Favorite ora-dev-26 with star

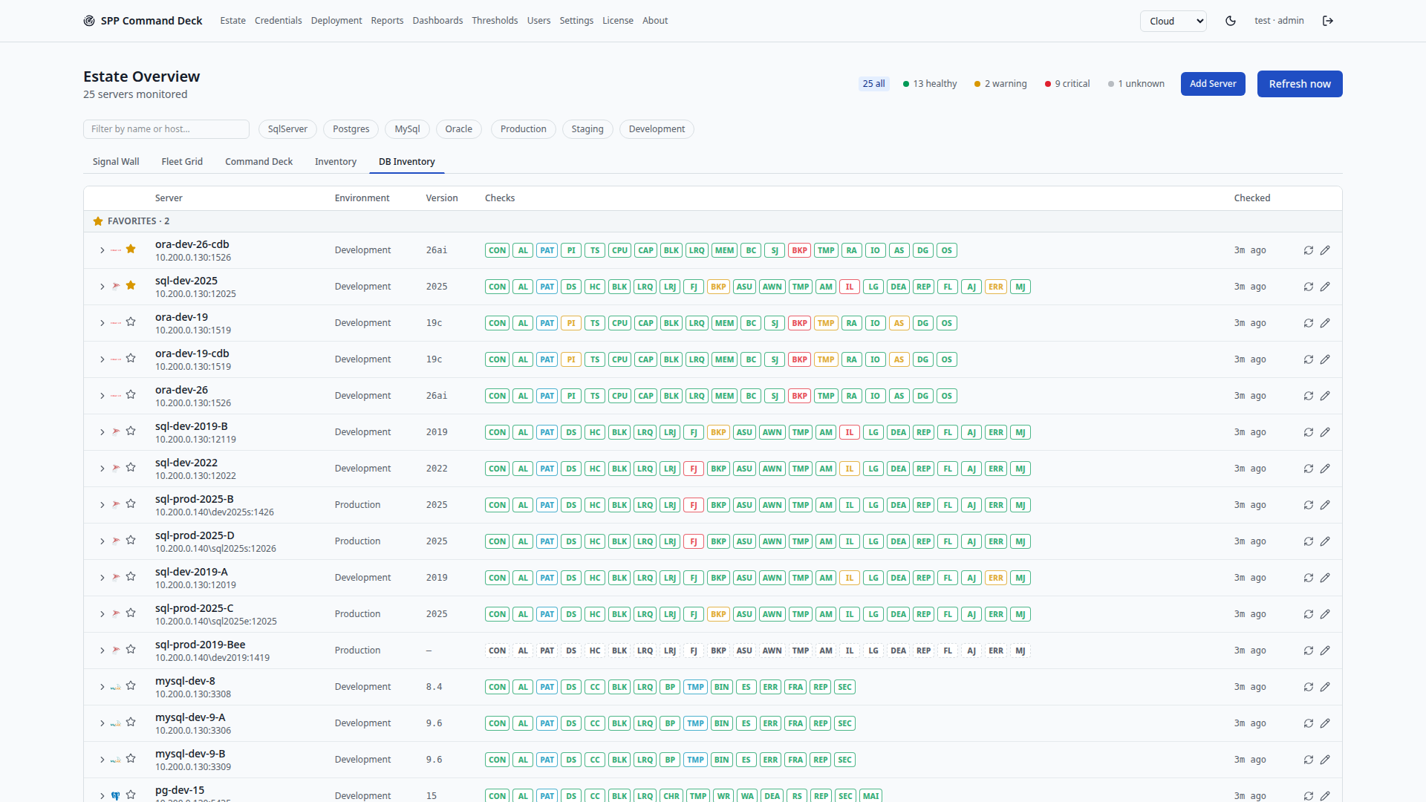[131, 394]
